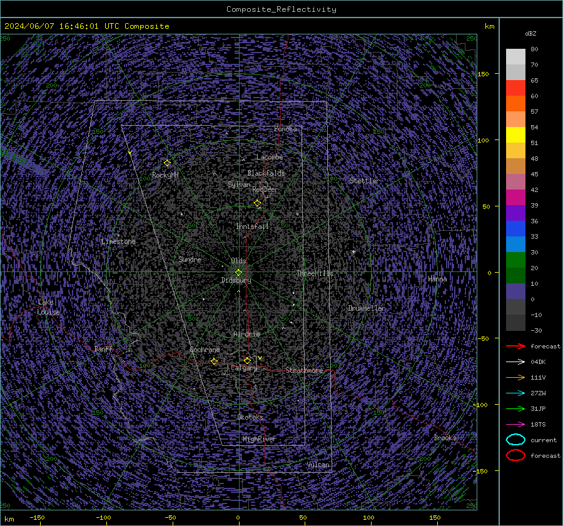Click the red forecast oval icon
The width and height of the screenshot is (563, 526).
tap(515, 455)
